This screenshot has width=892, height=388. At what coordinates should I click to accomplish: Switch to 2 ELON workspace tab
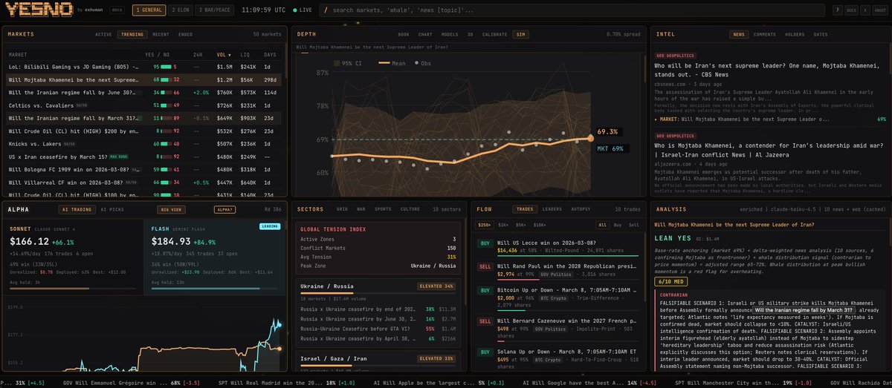tap(180, 10)
